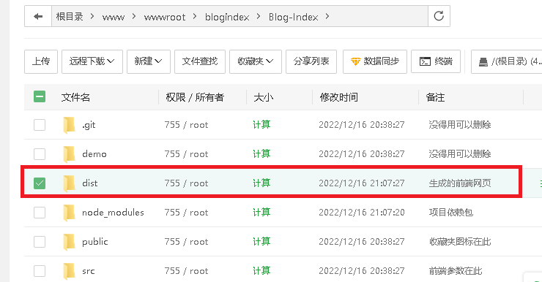Open the public folder icon
Viewport: 542px width, 282px height.
[69, 242]
